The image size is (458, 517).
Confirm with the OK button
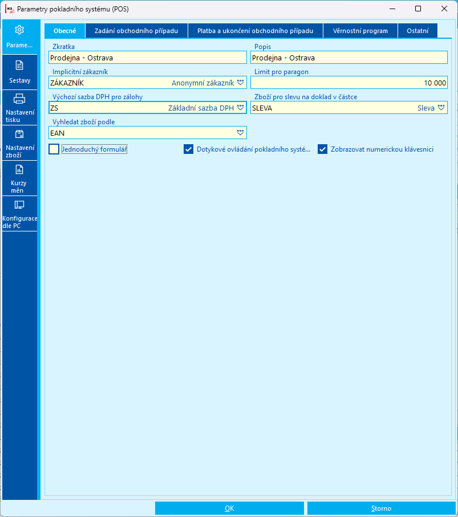(x=229, y=508)
